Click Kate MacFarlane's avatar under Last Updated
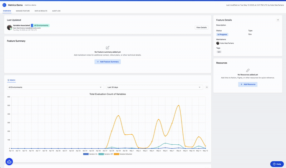The width and height of the screenshot is (286, 168). pyautogui.click(x=9, y=28)
